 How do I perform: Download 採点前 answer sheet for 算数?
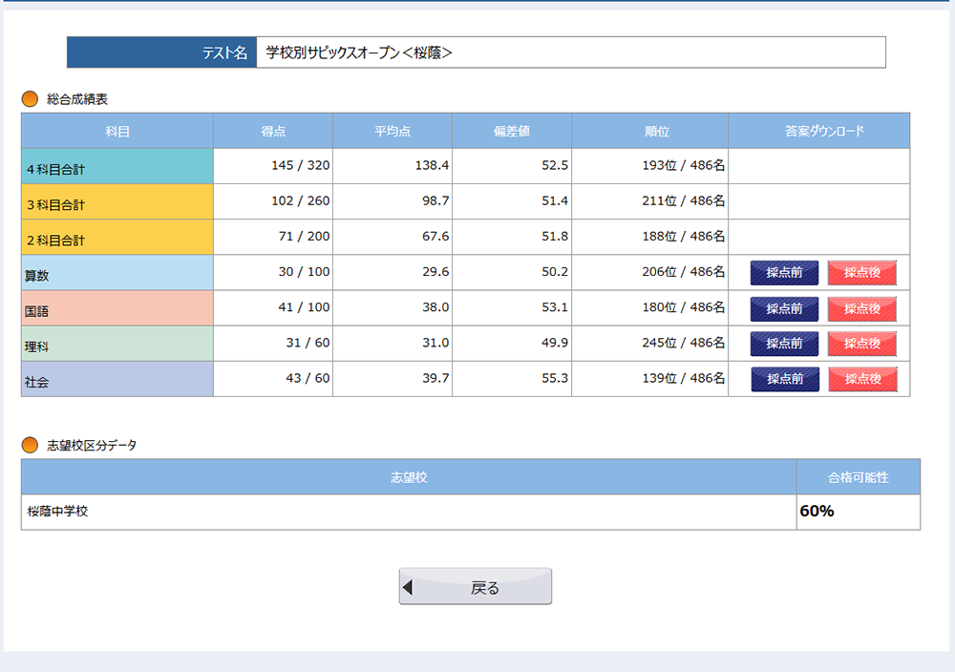pos(784,273)
